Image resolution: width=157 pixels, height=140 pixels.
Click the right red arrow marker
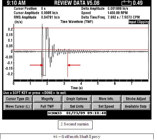[x=74, y=65]
